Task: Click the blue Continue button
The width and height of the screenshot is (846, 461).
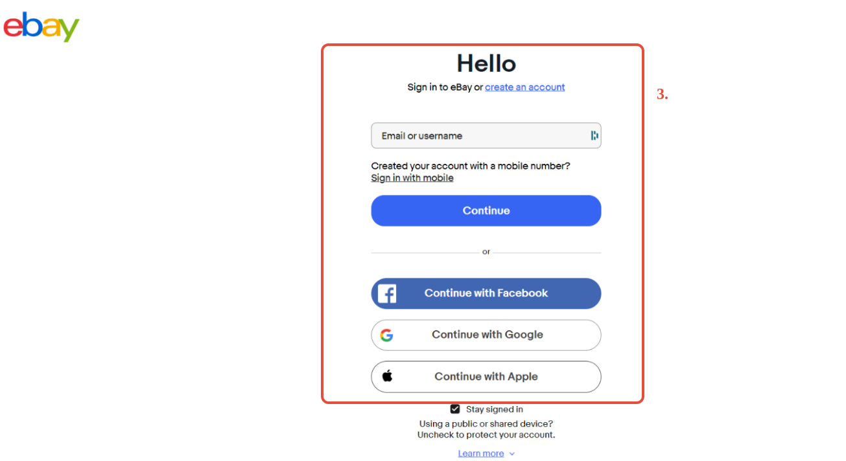Action: tap(486, 210)
